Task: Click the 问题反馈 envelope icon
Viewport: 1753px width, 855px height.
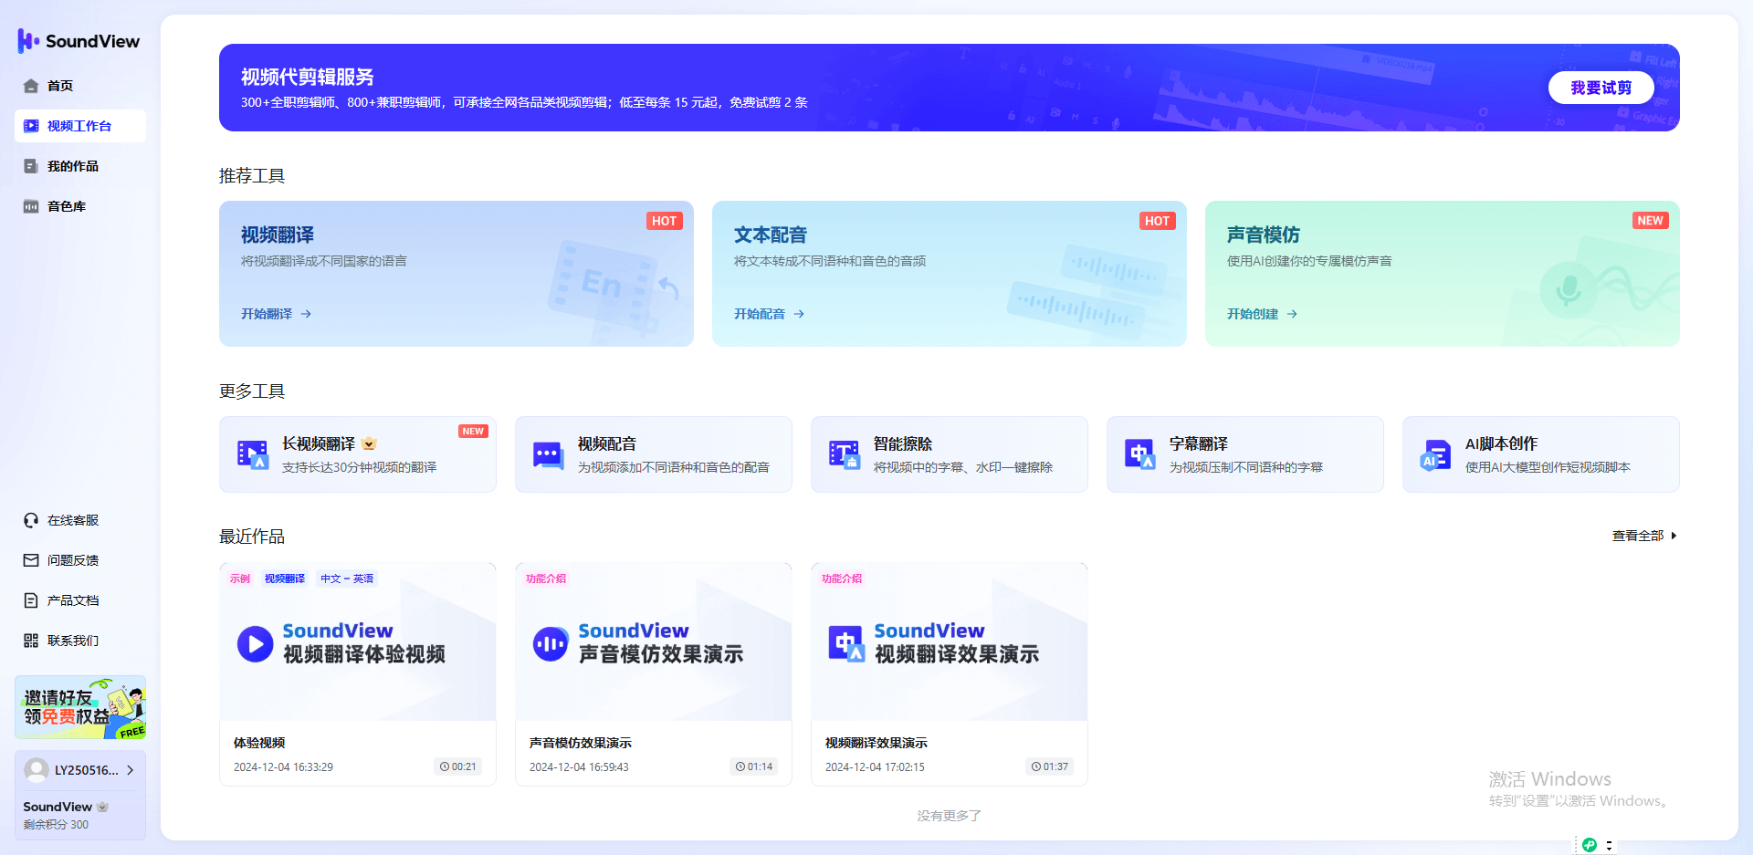Action: click(x=31, y=560)
